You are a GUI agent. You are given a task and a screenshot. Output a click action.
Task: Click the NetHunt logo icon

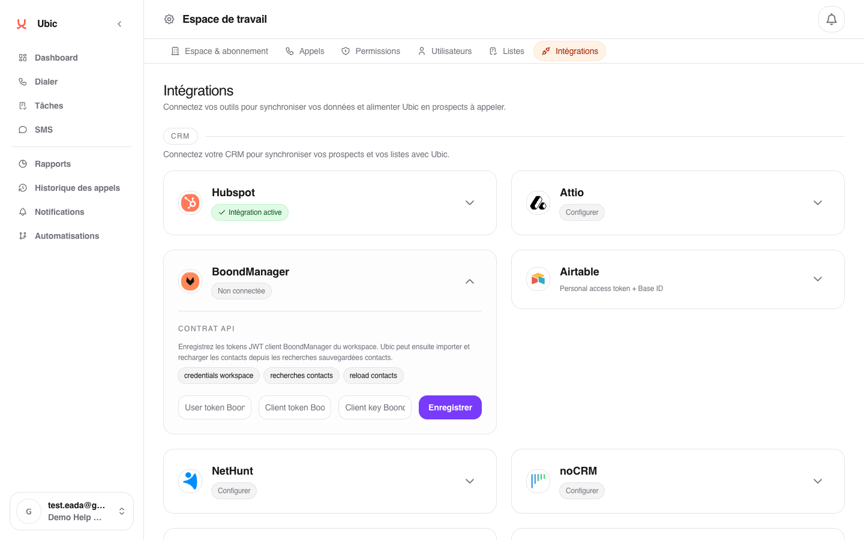click(190, 481)
